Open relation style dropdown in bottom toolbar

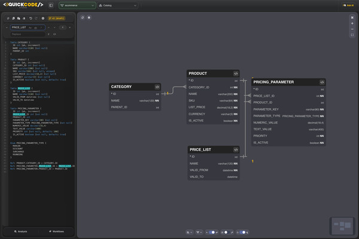(x=199, y=232)
